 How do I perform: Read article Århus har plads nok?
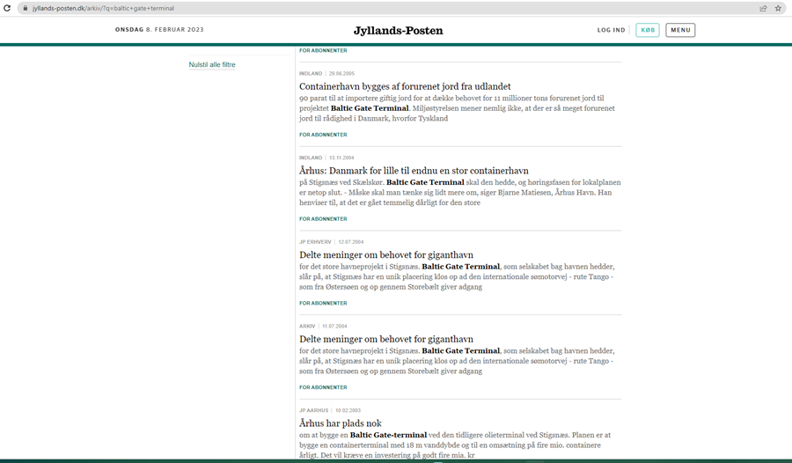coord(341,423)
